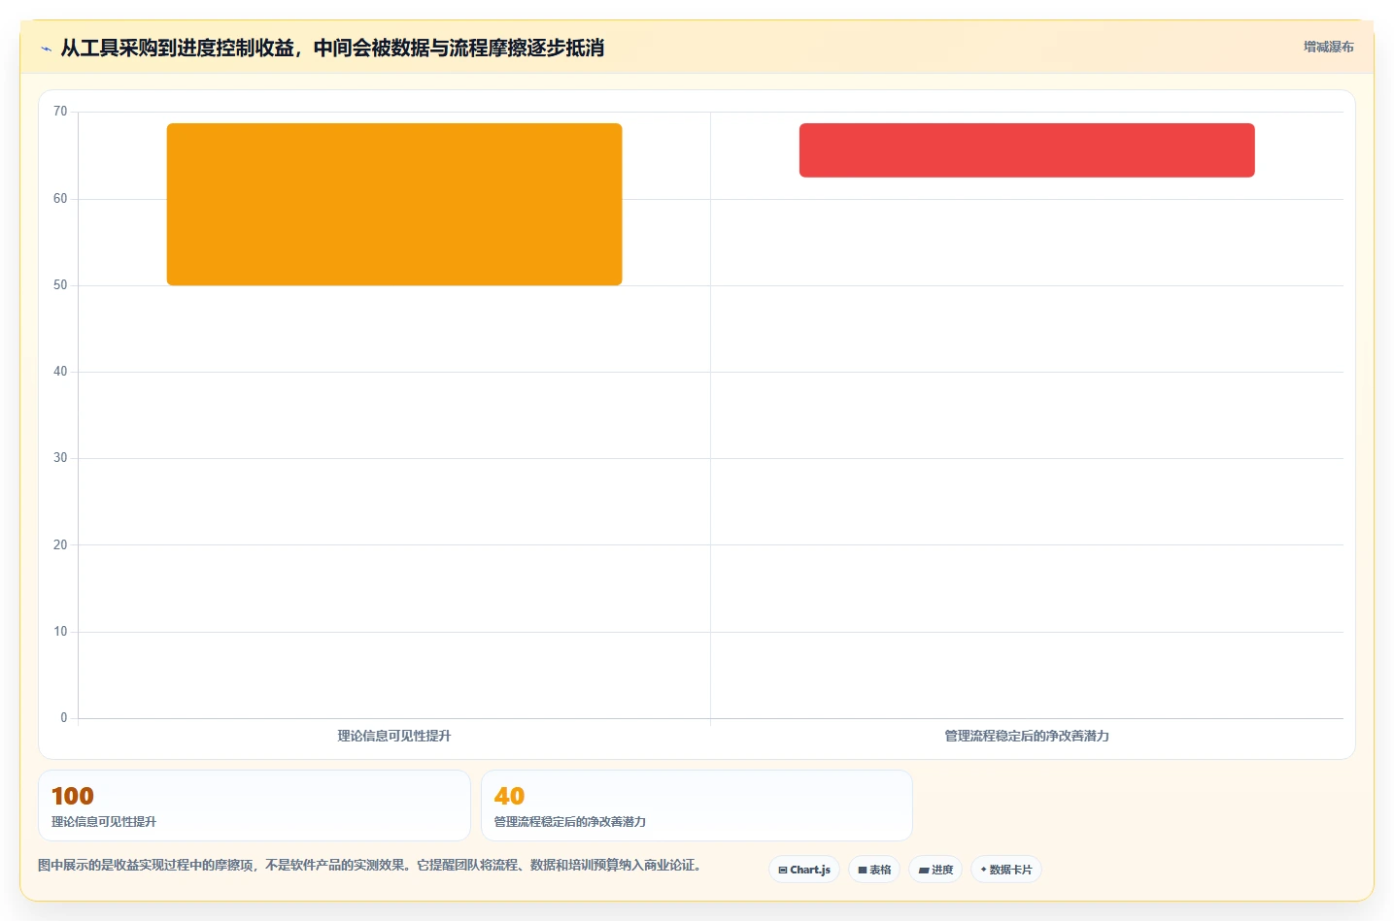The width and height of the screenshot is (1394, 921).
Task: Open the card showing value 100
Action: (x=255, y=806)
